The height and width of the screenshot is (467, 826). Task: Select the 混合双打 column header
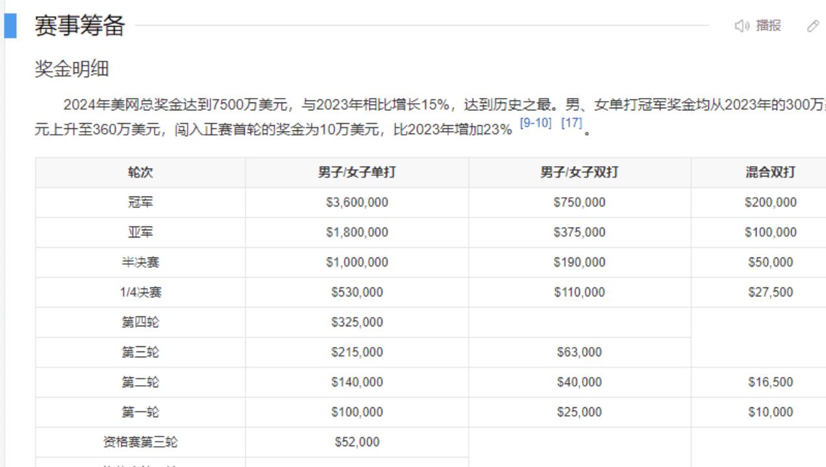click(770, 173)
